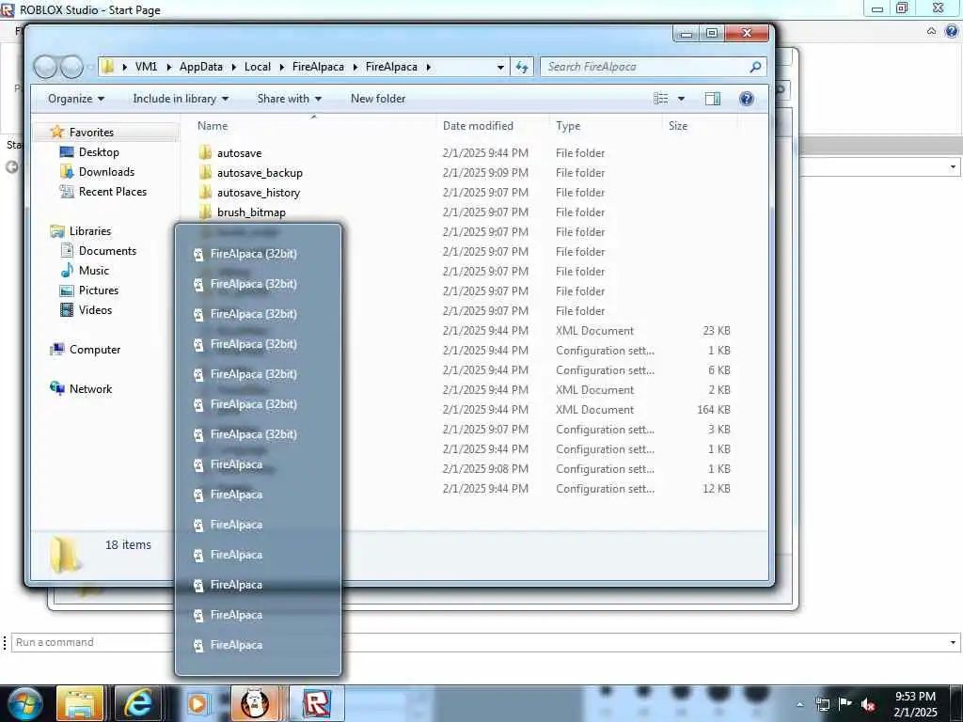The height and width of the screenshot is (722, 963).
Task: Open ROBLOX Studio help icon
Action: tap(952, 31)
